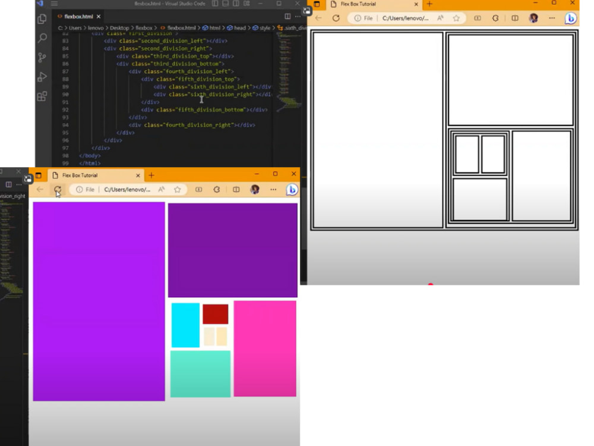Refresh the page in lower Edge window
The width and height of the screenshot is (594, 446).
click(x=58, y=189)
